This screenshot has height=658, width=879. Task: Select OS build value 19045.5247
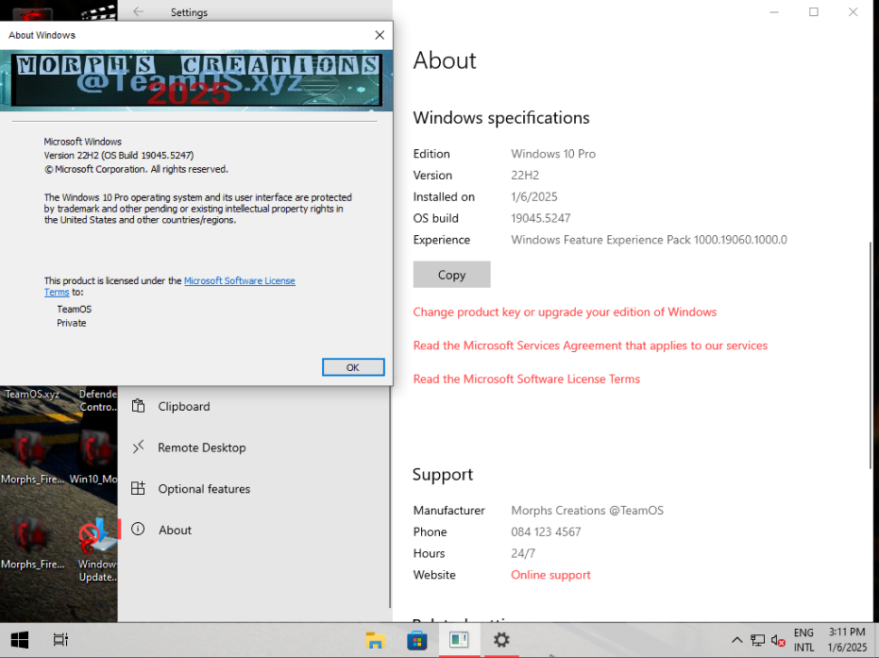point(540,218)
